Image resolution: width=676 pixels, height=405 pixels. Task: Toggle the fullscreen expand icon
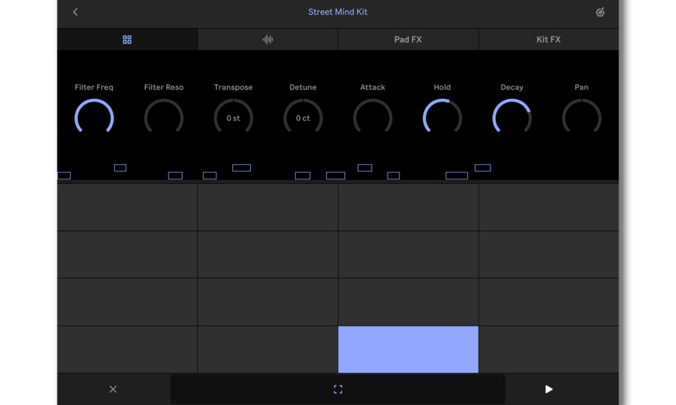pos(338,389)
